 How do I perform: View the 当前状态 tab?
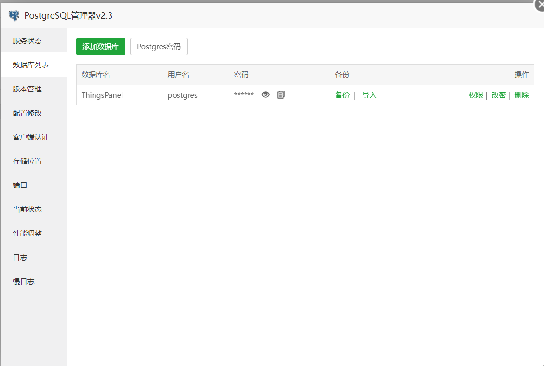[x=34, y=209]
